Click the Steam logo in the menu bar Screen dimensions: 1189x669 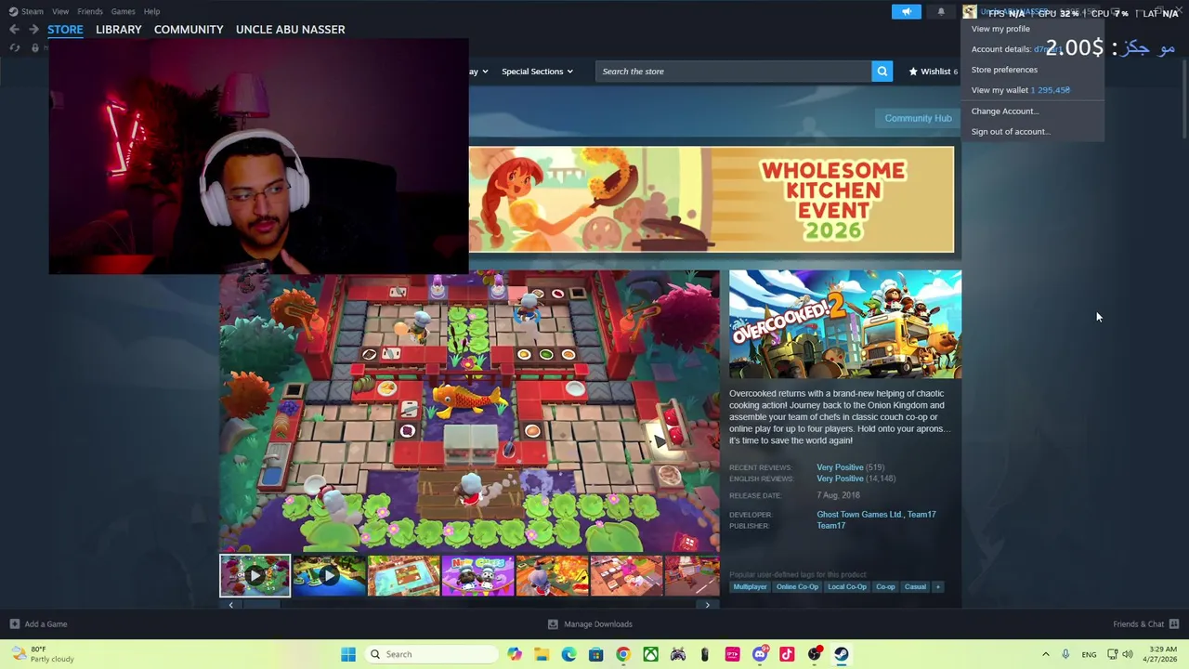pyautogui.click(x=13, y=11)
